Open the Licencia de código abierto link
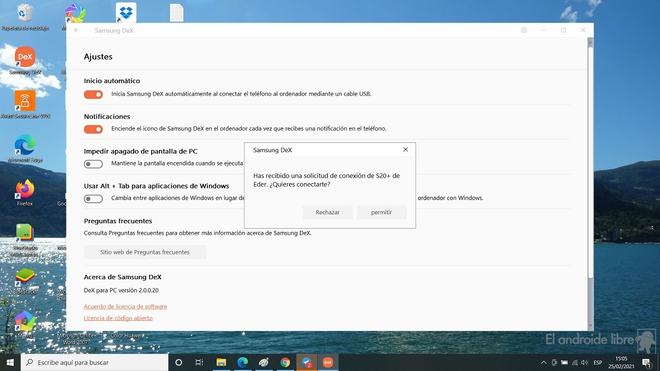 (118, 318)
